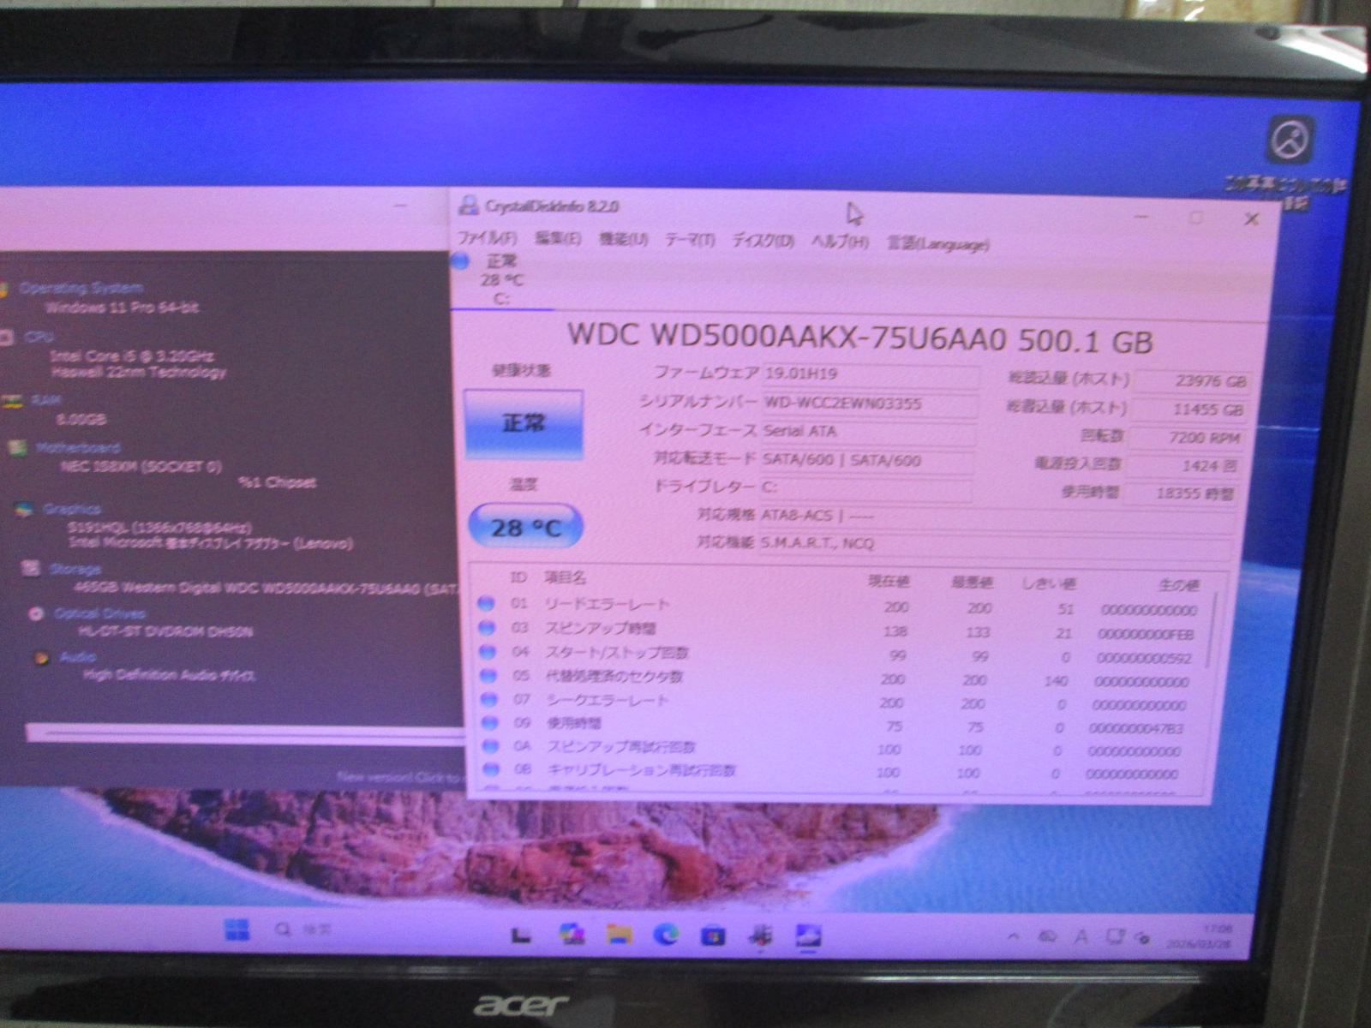
Task: Expand the system tray hidden icons chevron
Action: pos(1014,937)
